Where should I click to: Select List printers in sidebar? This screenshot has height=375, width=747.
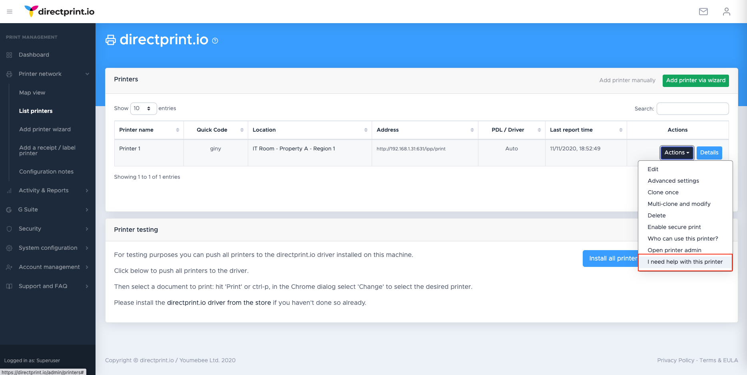(36, 111)
